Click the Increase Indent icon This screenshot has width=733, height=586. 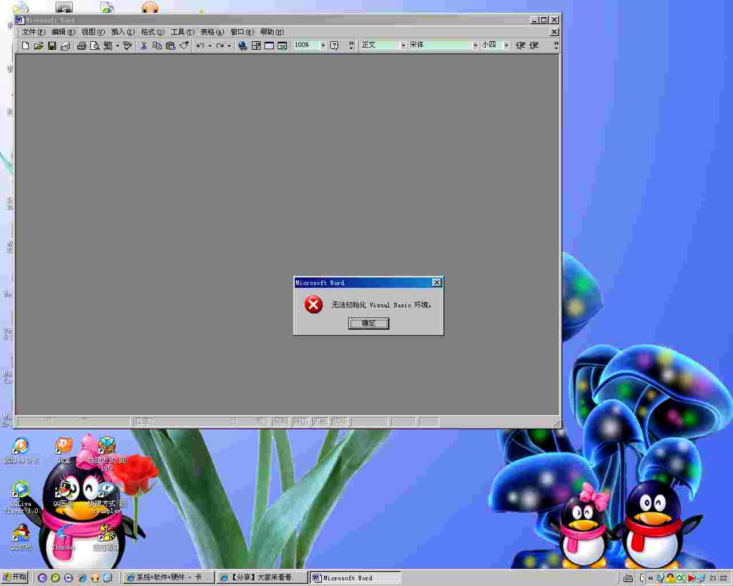point(534,45)
